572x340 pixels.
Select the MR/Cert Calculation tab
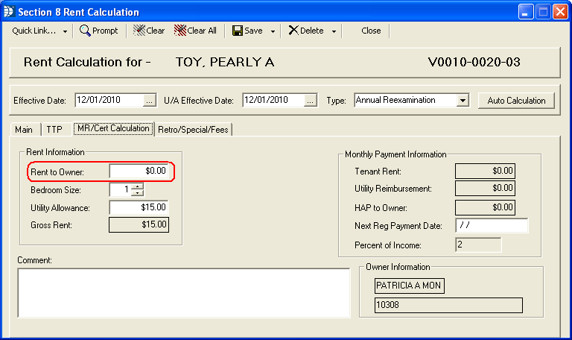[x=113, y=128]
